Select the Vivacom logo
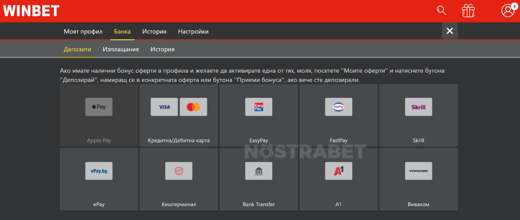Viewport: 520px width, 220px height. 418,170
